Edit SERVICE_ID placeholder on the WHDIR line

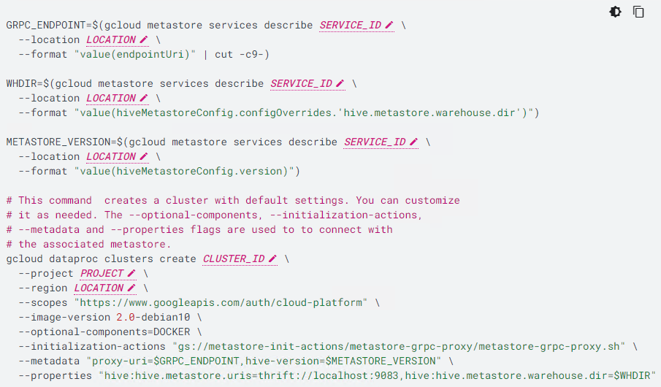[301, 83]
